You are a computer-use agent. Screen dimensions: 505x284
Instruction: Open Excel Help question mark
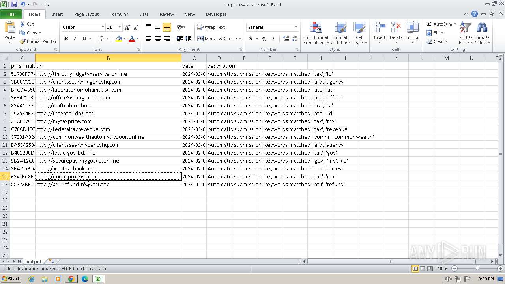coord(475,14)
